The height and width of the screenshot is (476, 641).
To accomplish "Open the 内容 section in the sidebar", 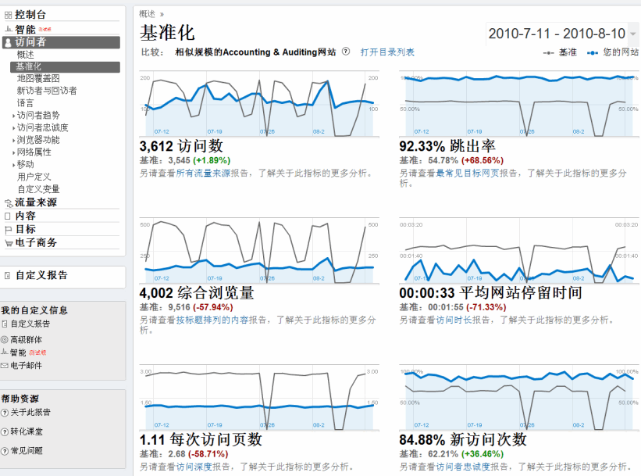I will (25, 216).
